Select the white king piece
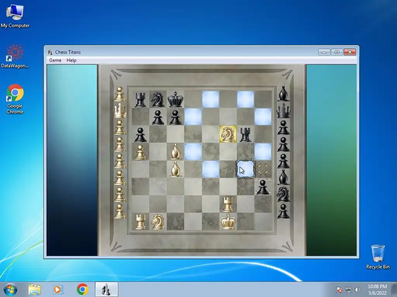397x297 pixels. pyautogui.click(x=228, y=221)
